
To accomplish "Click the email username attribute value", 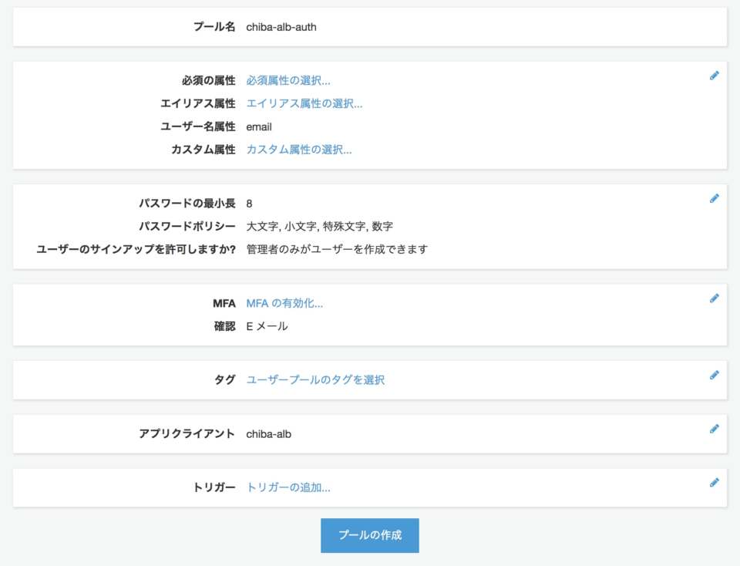I will pos(259,127).
